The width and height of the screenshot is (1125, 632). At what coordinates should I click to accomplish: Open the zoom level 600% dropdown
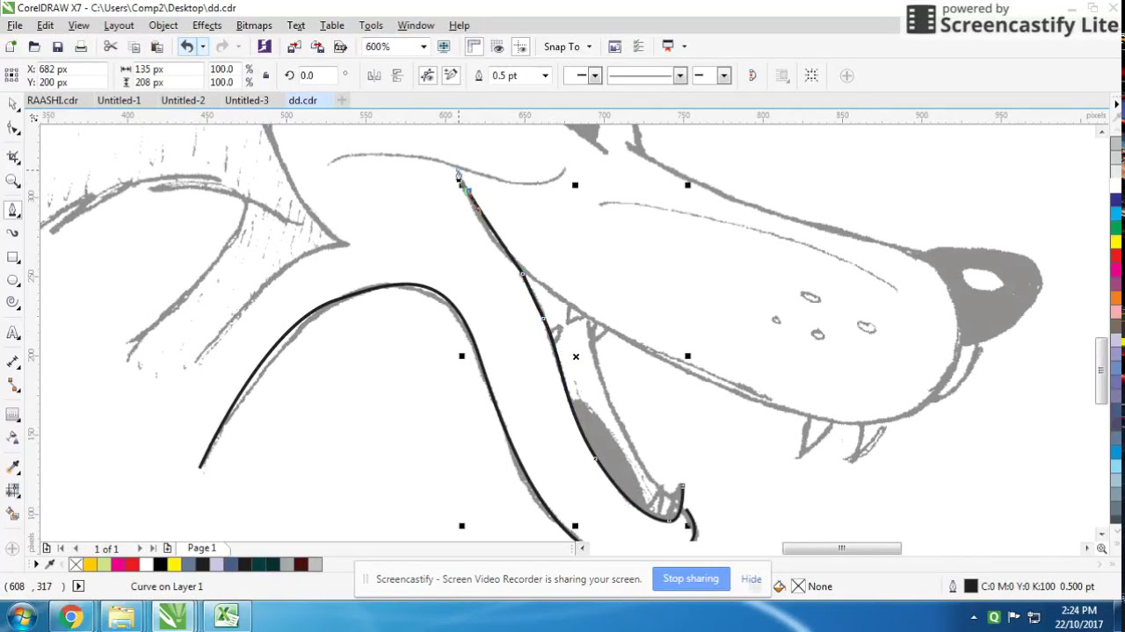pyautogui.click(x=424, y=47)
